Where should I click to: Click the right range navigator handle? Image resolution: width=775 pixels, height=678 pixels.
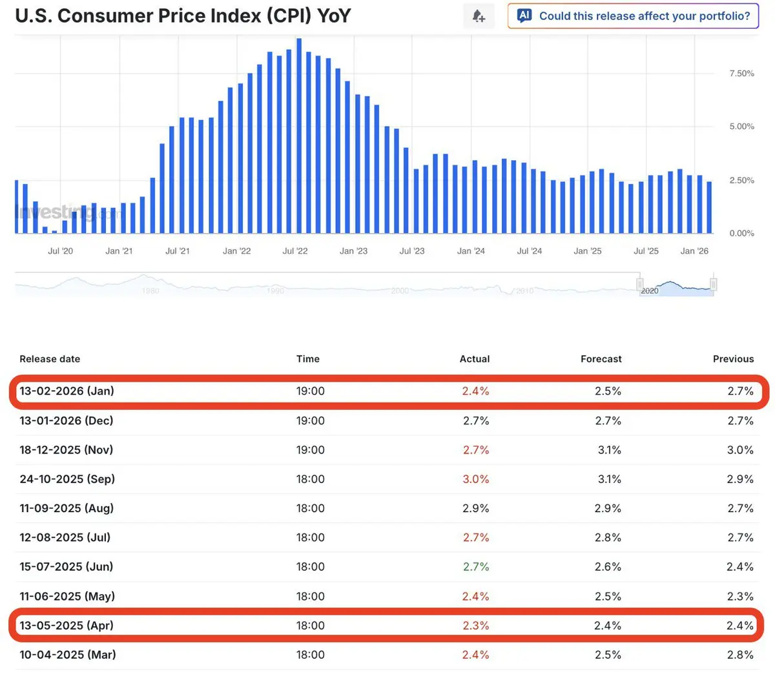(x=714, y=283)
